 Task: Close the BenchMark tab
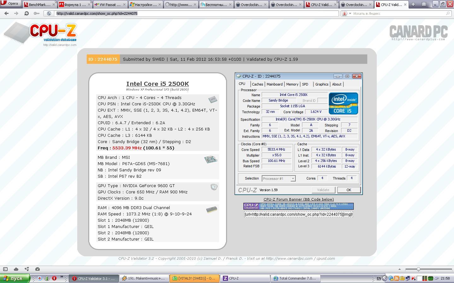(54, 5)
